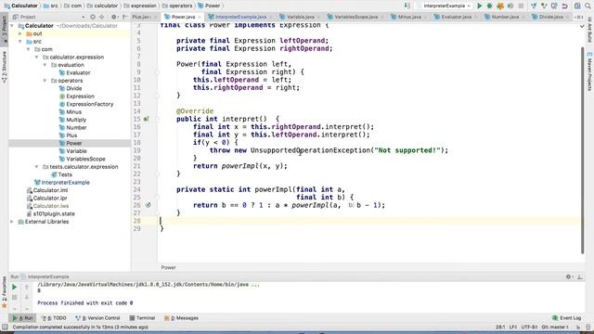Image resolution: width=594 pixels, height=334 pixels.
Task: Click the override gutter icon on line 15
Action: pos(146,119)
